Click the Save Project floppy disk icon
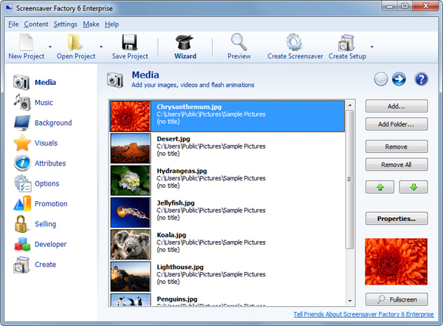This screenshot has width=443, height=326. pyautogui.click(x=130, y=43)
